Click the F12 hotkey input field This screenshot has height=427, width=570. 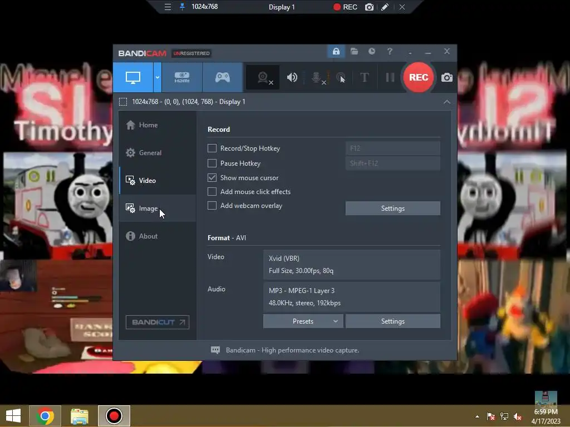(392, 148)
